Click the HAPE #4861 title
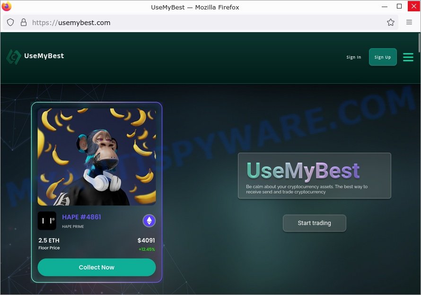The width and height of the screenshot is (421, 295). [82, 217]
